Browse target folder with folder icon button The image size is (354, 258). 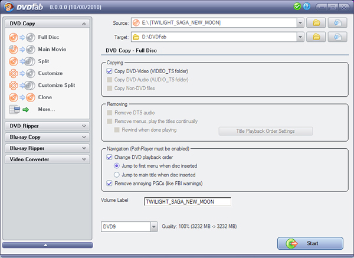coord(316,37)
